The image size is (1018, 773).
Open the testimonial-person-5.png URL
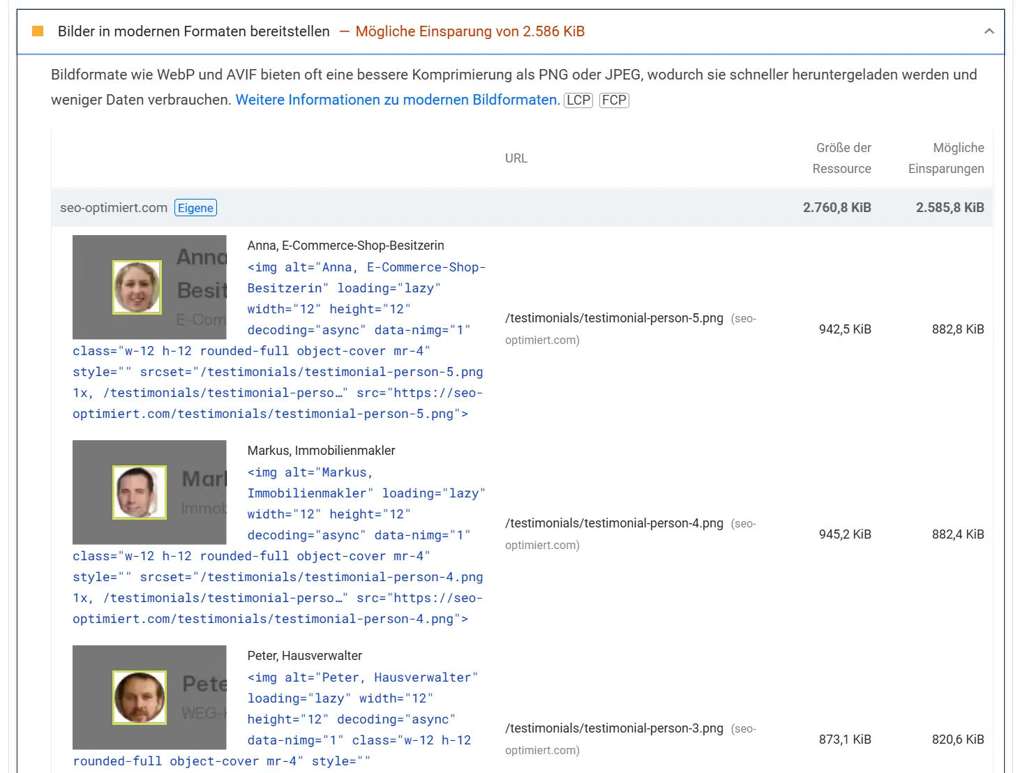(614, 318)
